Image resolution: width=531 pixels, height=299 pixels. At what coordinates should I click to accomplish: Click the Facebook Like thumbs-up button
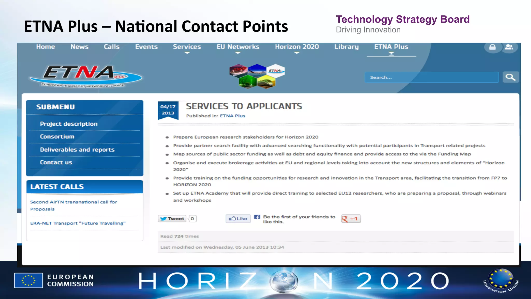point(238,219)
